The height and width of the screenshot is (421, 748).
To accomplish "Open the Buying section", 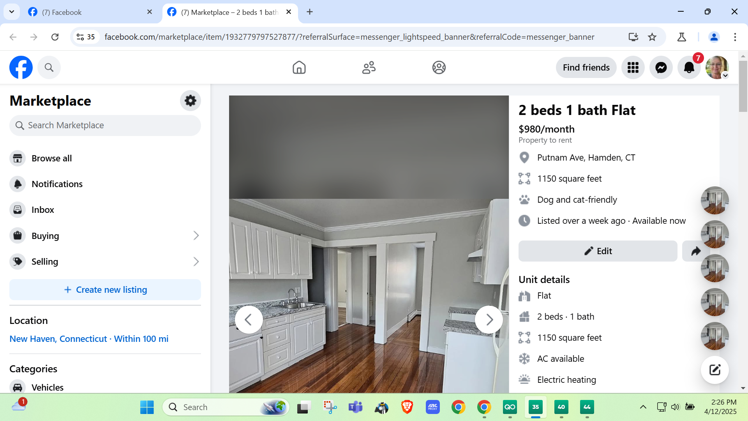I will pyautogui.click(x=105, y=236).
